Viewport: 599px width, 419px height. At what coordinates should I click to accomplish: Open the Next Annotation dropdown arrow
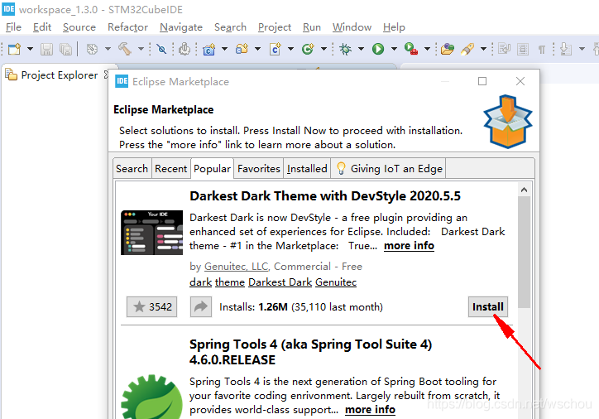[x=582, y=49]
